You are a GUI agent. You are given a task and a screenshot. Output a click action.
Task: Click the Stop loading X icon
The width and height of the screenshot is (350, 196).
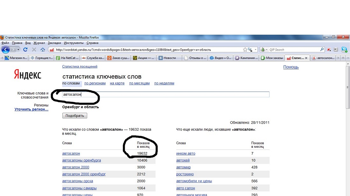click(34, 50)
